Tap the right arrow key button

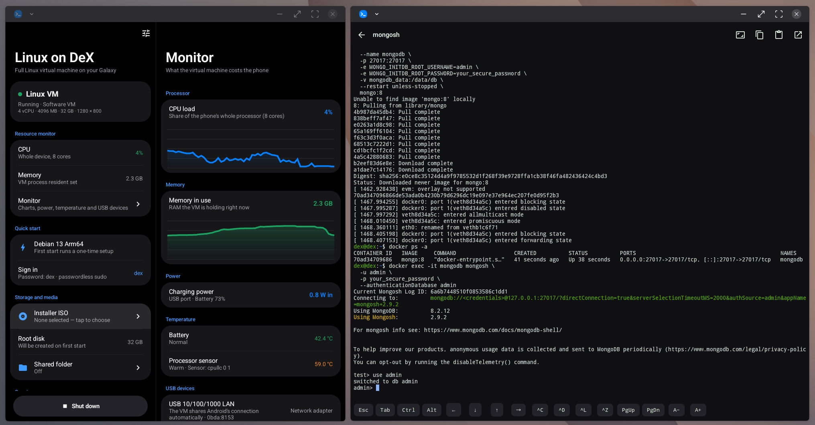[x=518, y=410]
